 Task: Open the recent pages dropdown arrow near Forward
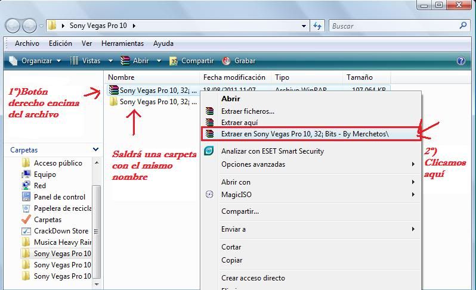tap(41, 26)
